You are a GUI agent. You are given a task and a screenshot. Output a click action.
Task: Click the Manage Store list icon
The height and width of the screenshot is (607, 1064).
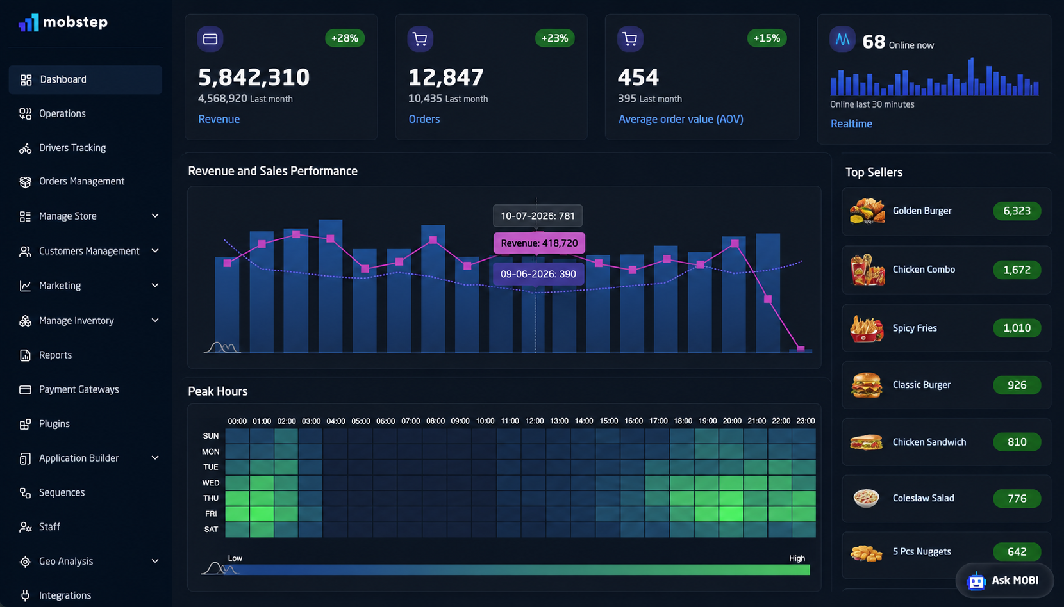tap(25, 216)
